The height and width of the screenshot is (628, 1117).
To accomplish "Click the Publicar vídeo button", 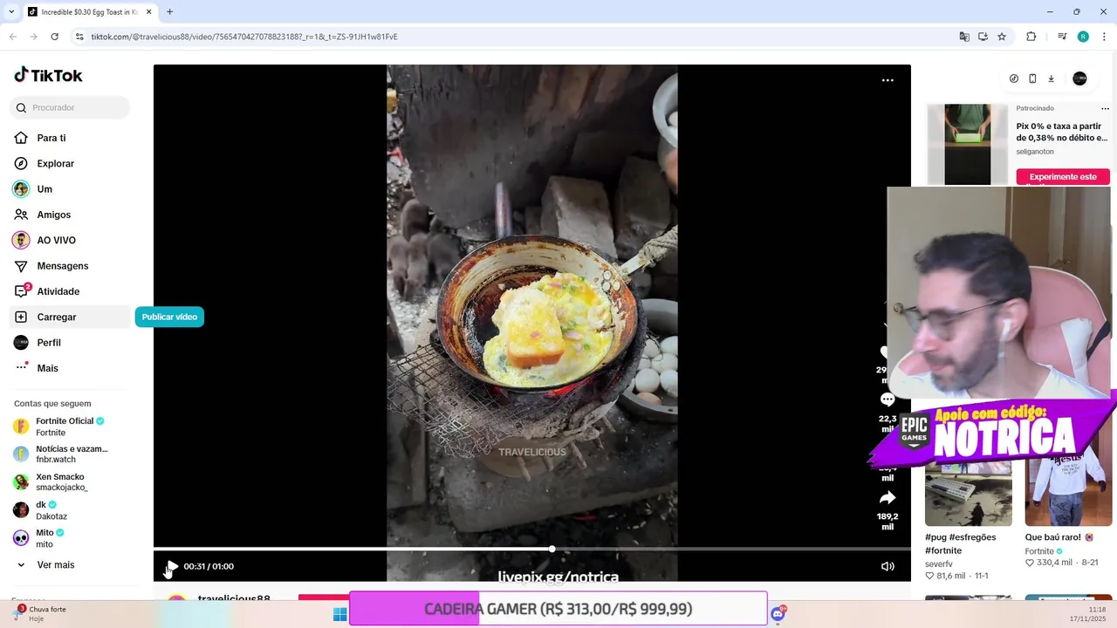I will [x=169, y=317].
